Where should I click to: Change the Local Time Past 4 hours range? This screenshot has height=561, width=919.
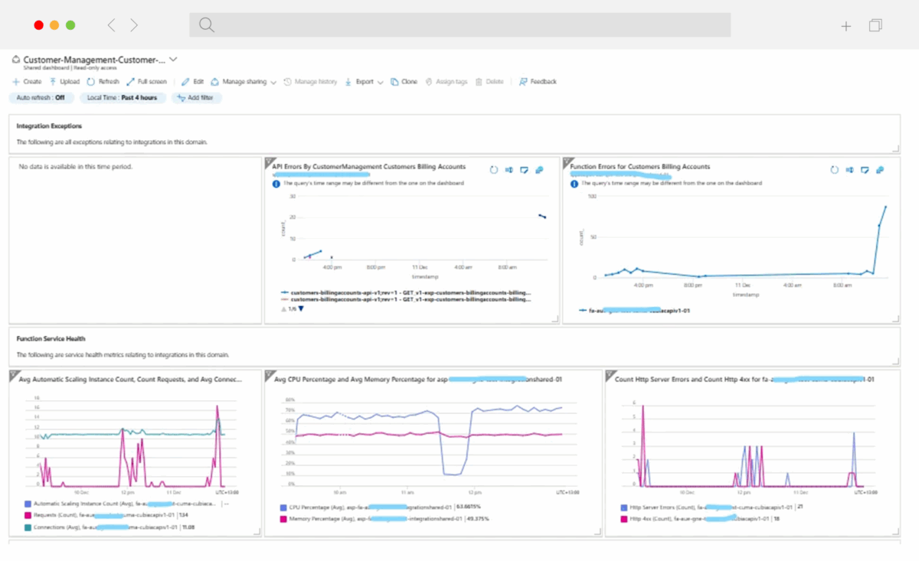[123, 98]
